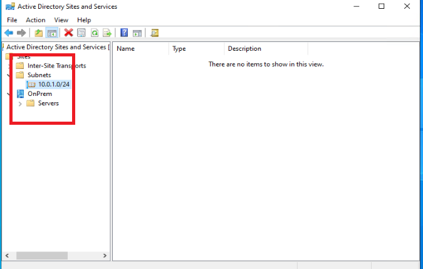Click the Find toolbar icon with magnifier
Image resolution: width=423 pixels, height=269 pixels.
pyautogui.click(x=154, y=33)
